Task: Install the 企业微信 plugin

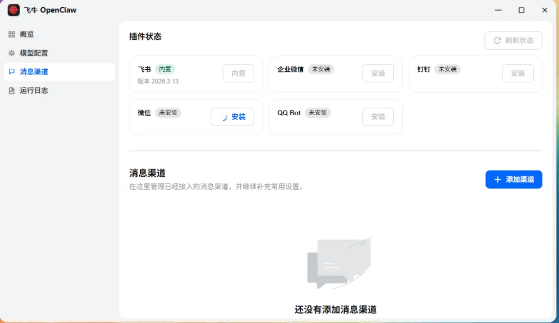Action: (x=378, y=73)
